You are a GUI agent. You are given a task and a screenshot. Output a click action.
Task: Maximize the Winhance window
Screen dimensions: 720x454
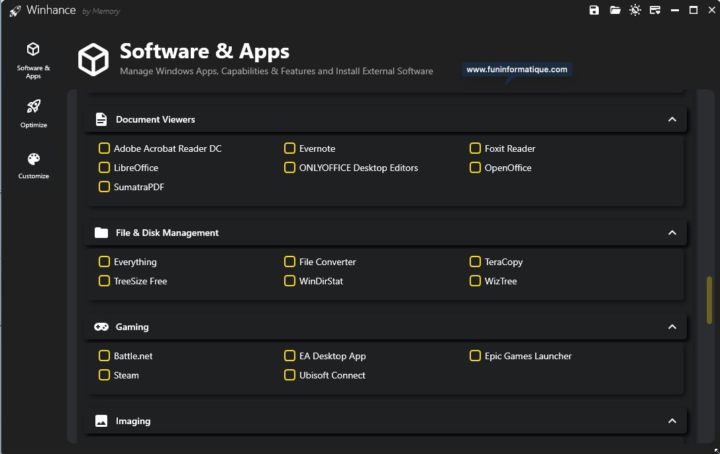(694, 10)
